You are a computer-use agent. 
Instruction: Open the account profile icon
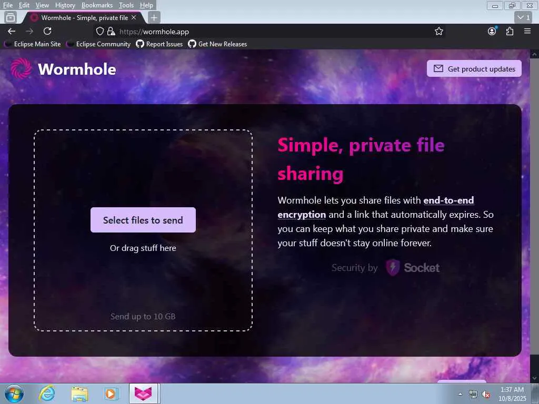pos(492,31)
